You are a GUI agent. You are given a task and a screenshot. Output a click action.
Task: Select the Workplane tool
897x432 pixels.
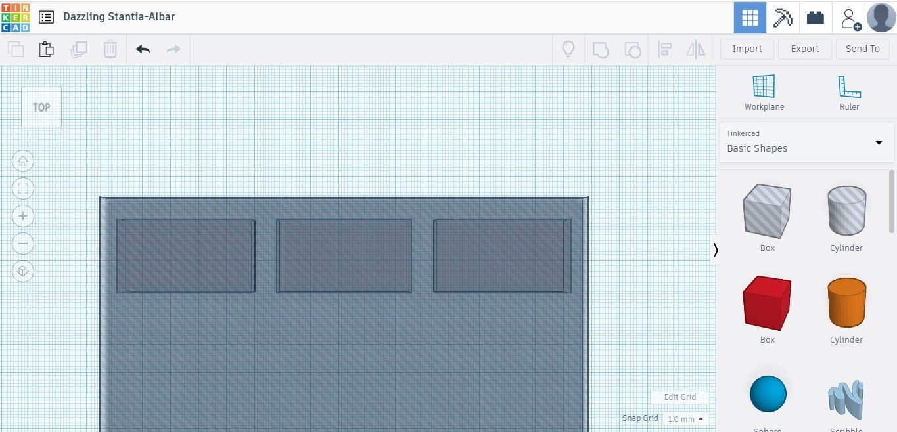pyautogui.click(x=764, y=93)
